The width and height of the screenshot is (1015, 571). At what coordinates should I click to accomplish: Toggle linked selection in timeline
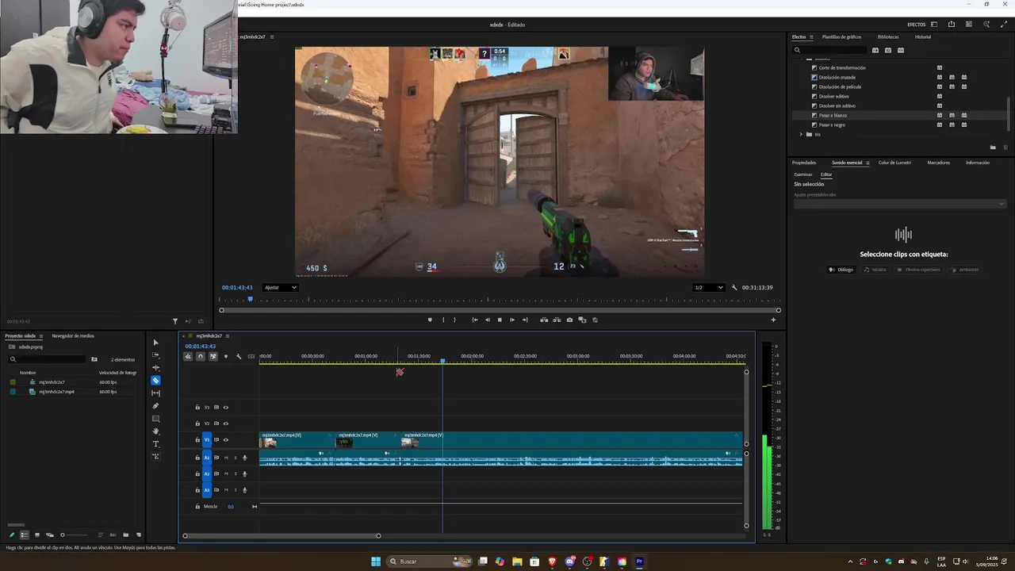coord(213,357)
